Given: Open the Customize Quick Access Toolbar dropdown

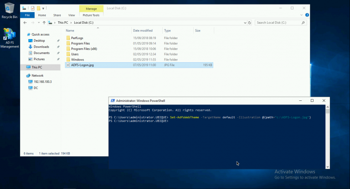Looking at the screenshot, I should coord(43,9).
